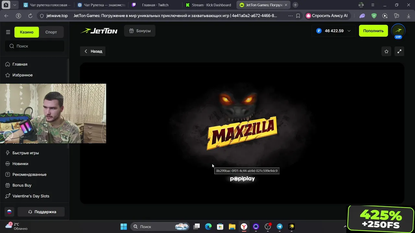
Task: Add game to favorites star icon
Action: click(386, 51)
